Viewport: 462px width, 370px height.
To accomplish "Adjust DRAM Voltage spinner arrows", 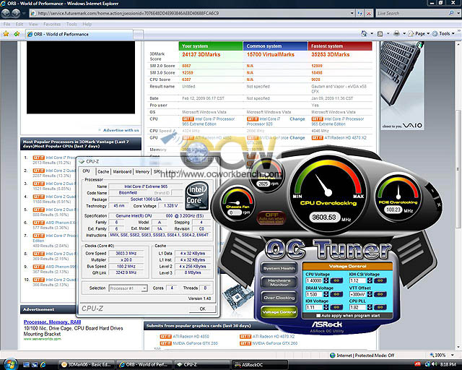I will (326, 294).
